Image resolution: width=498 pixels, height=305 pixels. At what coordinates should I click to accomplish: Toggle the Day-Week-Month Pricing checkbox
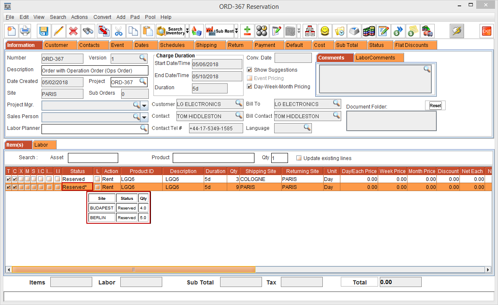pos(250,87)
